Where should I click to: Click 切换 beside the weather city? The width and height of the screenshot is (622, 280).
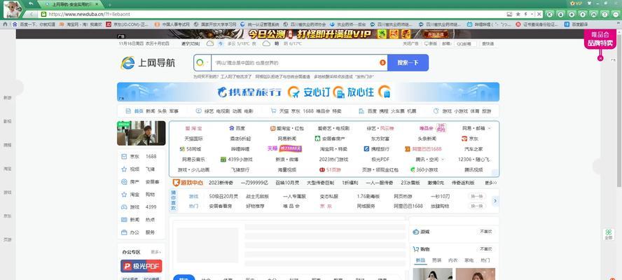click(195, 43)
